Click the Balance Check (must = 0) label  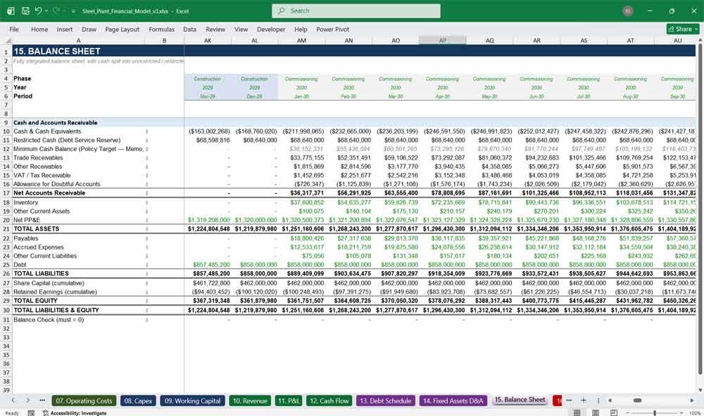click(x=49, y=320)
